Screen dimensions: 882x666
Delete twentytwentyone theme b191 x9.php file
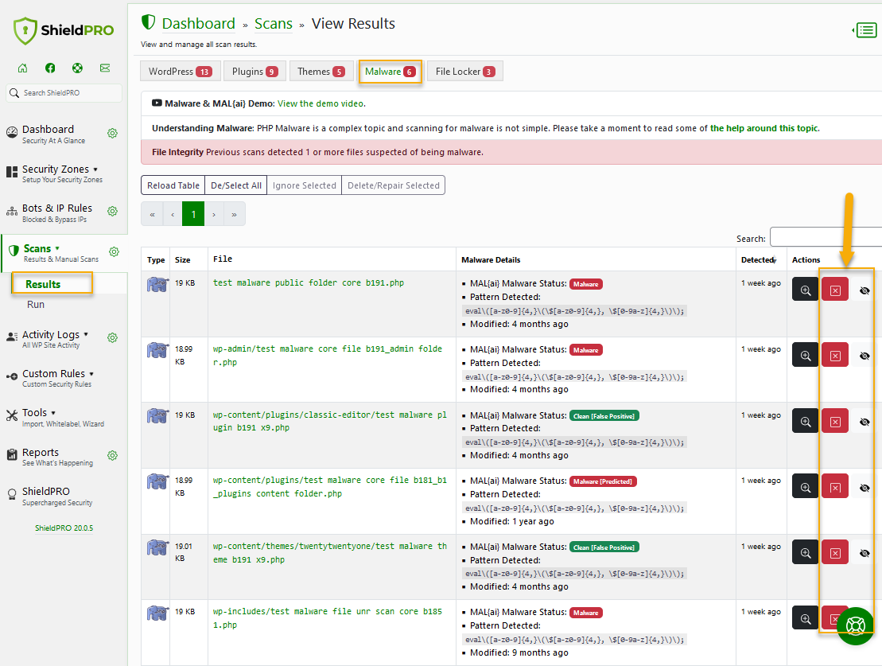pyautogui.click(x=835, y=553)
